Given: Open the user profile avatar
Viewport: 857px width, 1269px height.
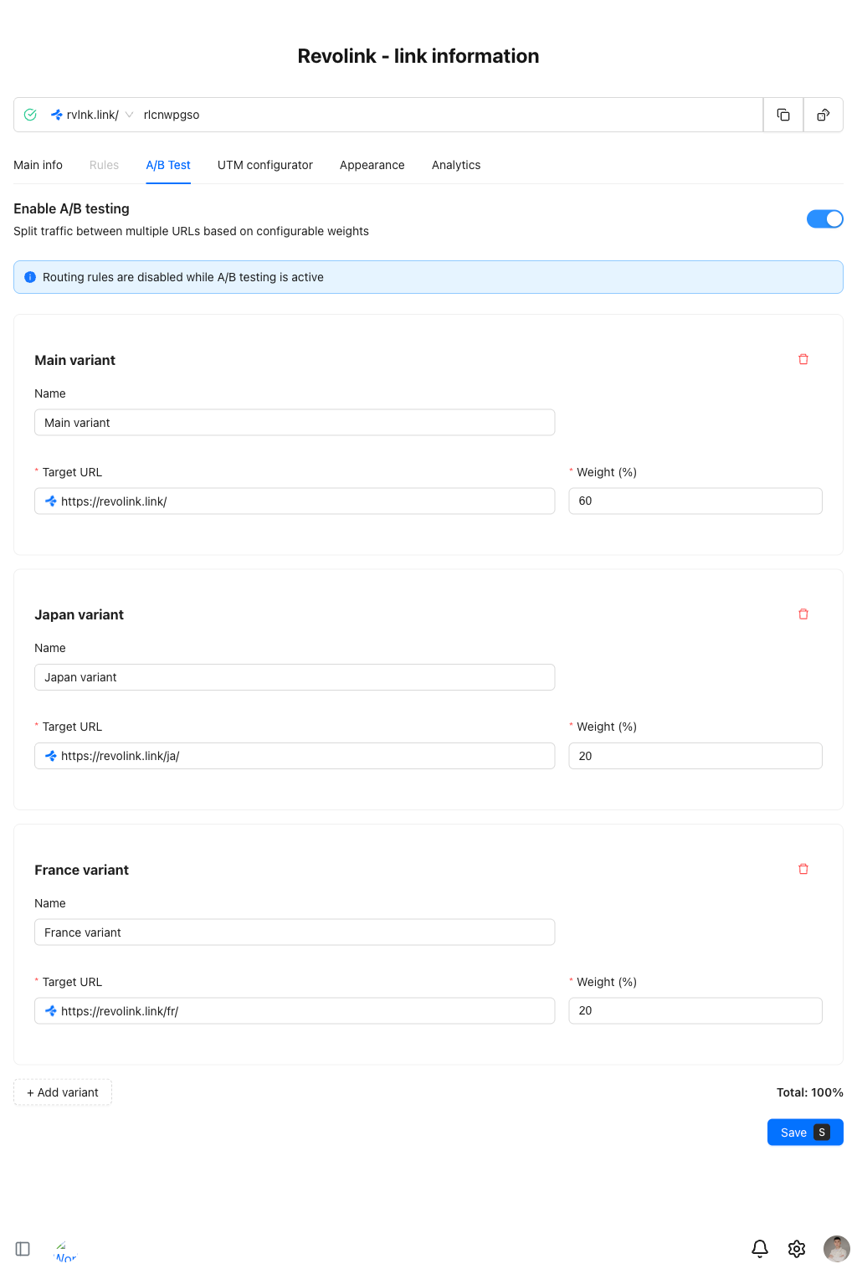Looking at the screenshot, I should pyautogui.click(x=837, y=1249).
